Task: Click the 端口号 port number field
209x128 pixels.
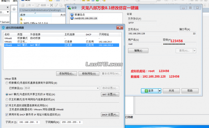Action: [x=188, y=33]
